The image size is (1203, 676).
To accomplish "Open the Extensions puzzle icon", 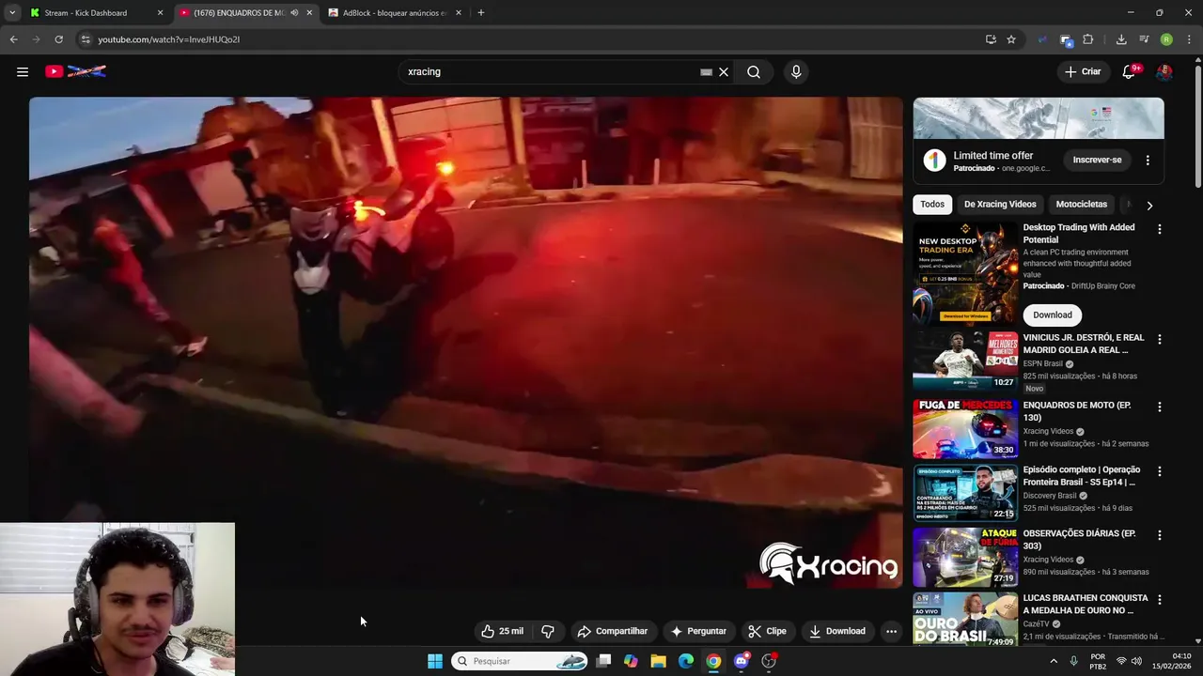I will (1088, 39).
